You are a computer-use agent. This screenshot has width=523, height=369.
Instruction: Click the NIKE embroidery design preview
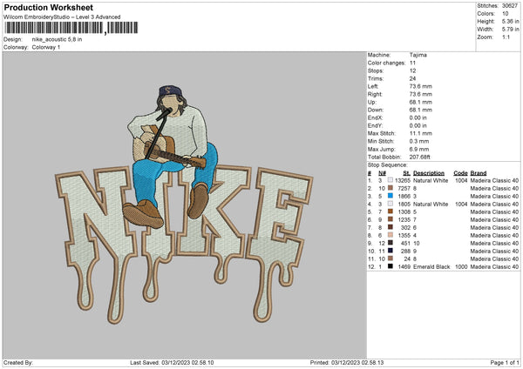184,205
